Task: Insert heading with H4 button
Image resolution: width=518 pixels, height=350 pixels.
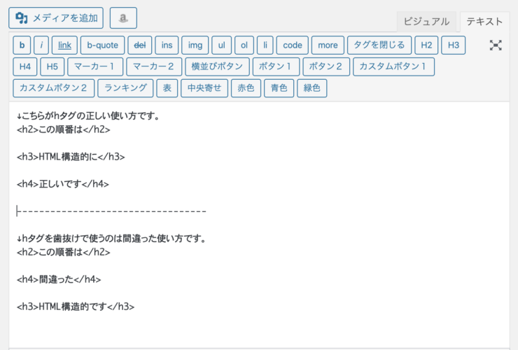Action: pyautogui.click(x=25, y=66)
